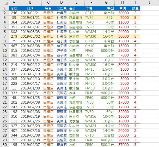Select date cell 2019/01/01
The width and height of the screenshot is (159, 147).
click(x=30, y=60)
